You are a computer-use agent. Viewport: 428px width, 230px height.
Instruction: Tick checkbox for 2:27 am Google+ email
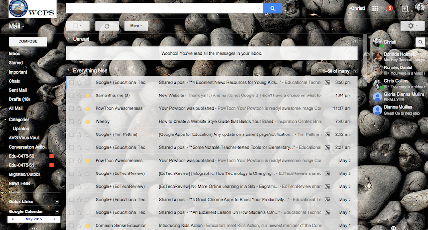(x=71, y=148)
